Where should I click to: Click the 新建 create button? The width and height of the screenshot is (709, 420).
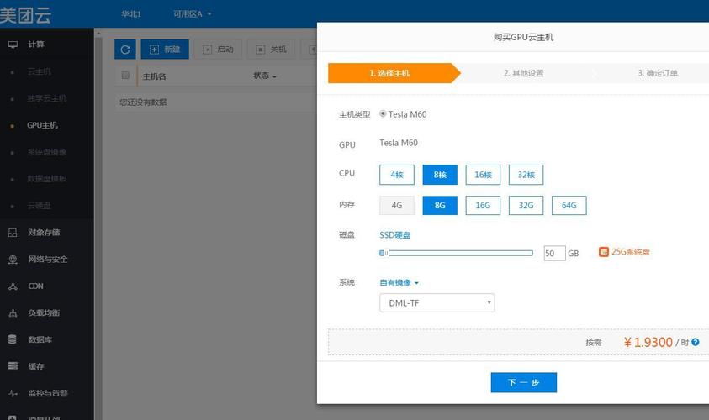[x=165, y=50]
